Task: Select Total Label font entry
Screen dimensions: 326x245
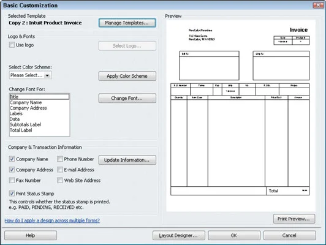Action: [x=21, y=130]
